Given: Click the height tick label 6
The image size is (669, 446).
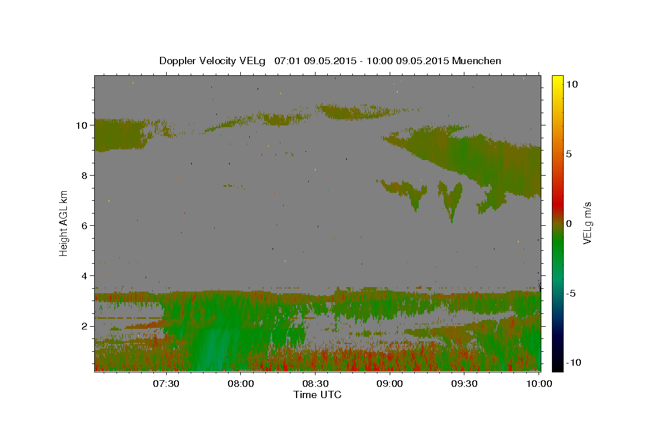Looking at the screenshot, I should [x=84, y=225].
